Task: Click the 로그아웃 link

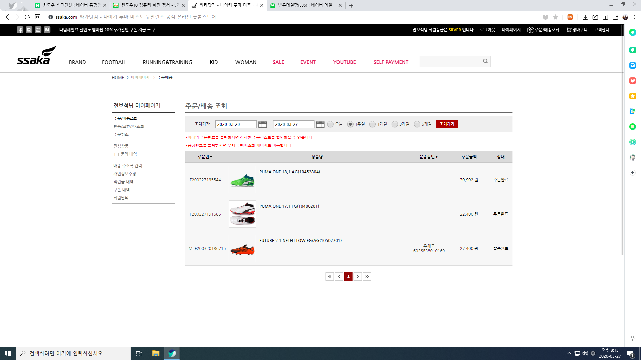Action: coord(487,30)
